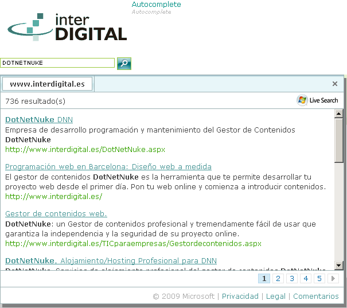347x308 pixels.
Task: Open the Autocomplete link at top
Action: tap(156, 4)
